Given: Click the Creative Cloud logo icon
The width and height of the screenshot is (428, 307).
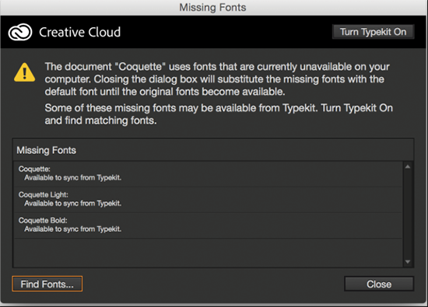Looking at the screenshot, I should pyautogui.click(x=20, y=32).
